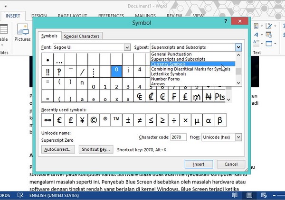Click ENGLISH (UNITED STATES) in status bar
285x200 pixels.
pyautogui.click(x=54, y=195)
